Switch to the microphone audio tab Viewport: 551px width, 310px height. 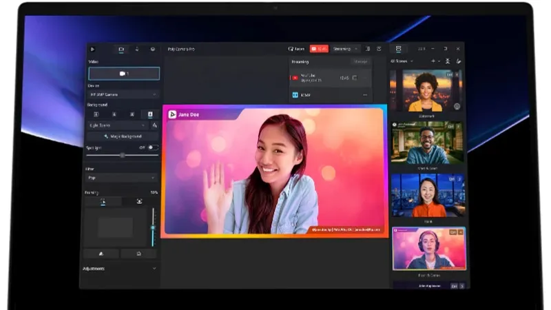point(136,49)
